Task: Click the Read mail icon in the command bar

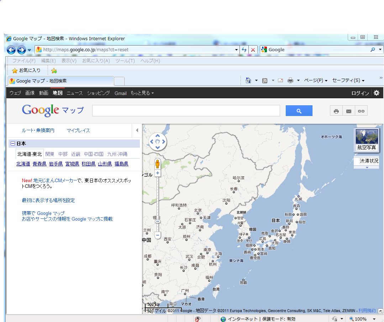Action: tap(280, 80)
